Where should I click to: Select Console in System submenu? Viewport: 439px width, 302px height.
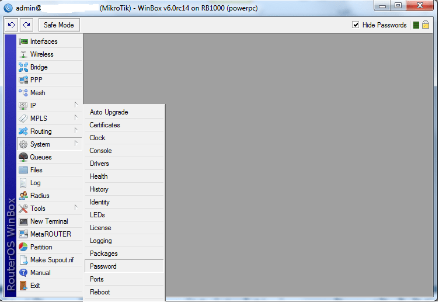tap(124, 151)
